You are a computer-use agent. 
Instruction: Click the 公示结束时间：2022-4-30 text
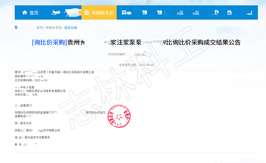(31, 80)
